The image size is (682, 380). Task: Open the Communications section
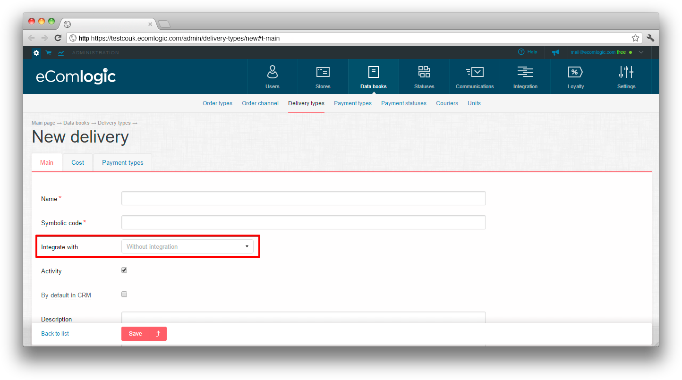click(x=475, y=76)
